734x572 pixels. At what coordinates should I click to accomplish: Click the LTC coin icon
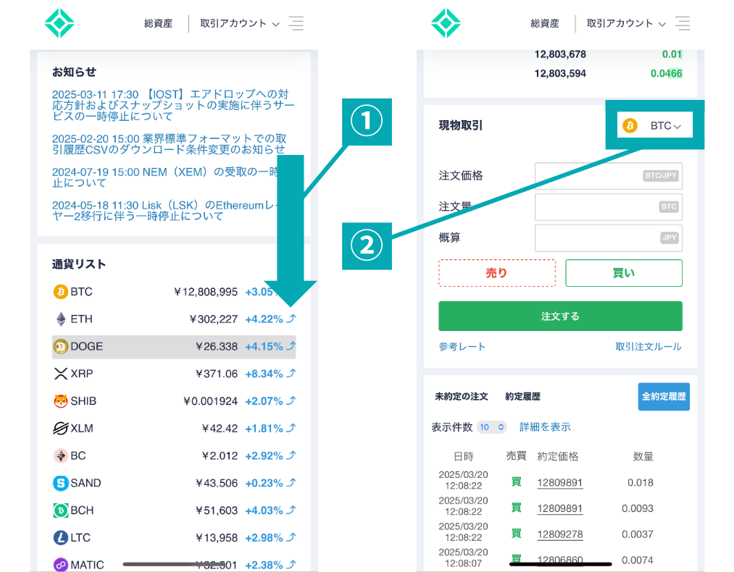pos(61,538)
